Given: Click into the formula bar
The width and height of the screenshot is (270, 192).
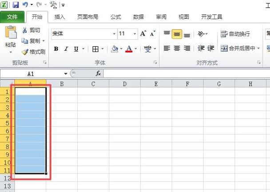Looking at the screenshot, I should coord(187,74).
